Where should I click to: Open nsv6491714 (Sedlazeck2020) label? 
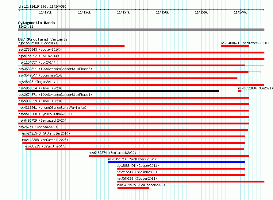point(132,159)
